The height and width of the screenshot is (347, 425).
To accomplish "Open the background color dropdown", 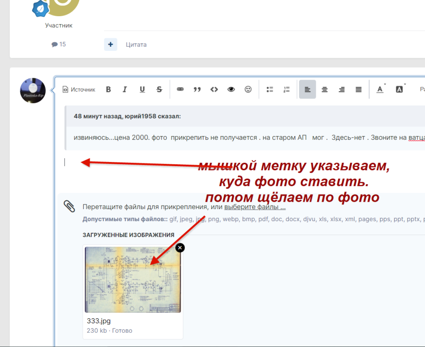I will coord(399,90).
